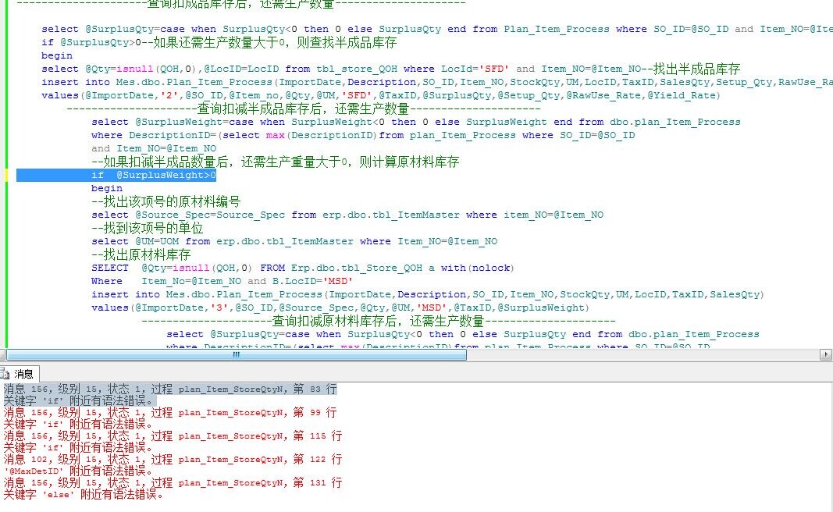
Task: Click the comment '查询扣减原材料库存后，还需生产数量'
Action: (x=378, y=321)
